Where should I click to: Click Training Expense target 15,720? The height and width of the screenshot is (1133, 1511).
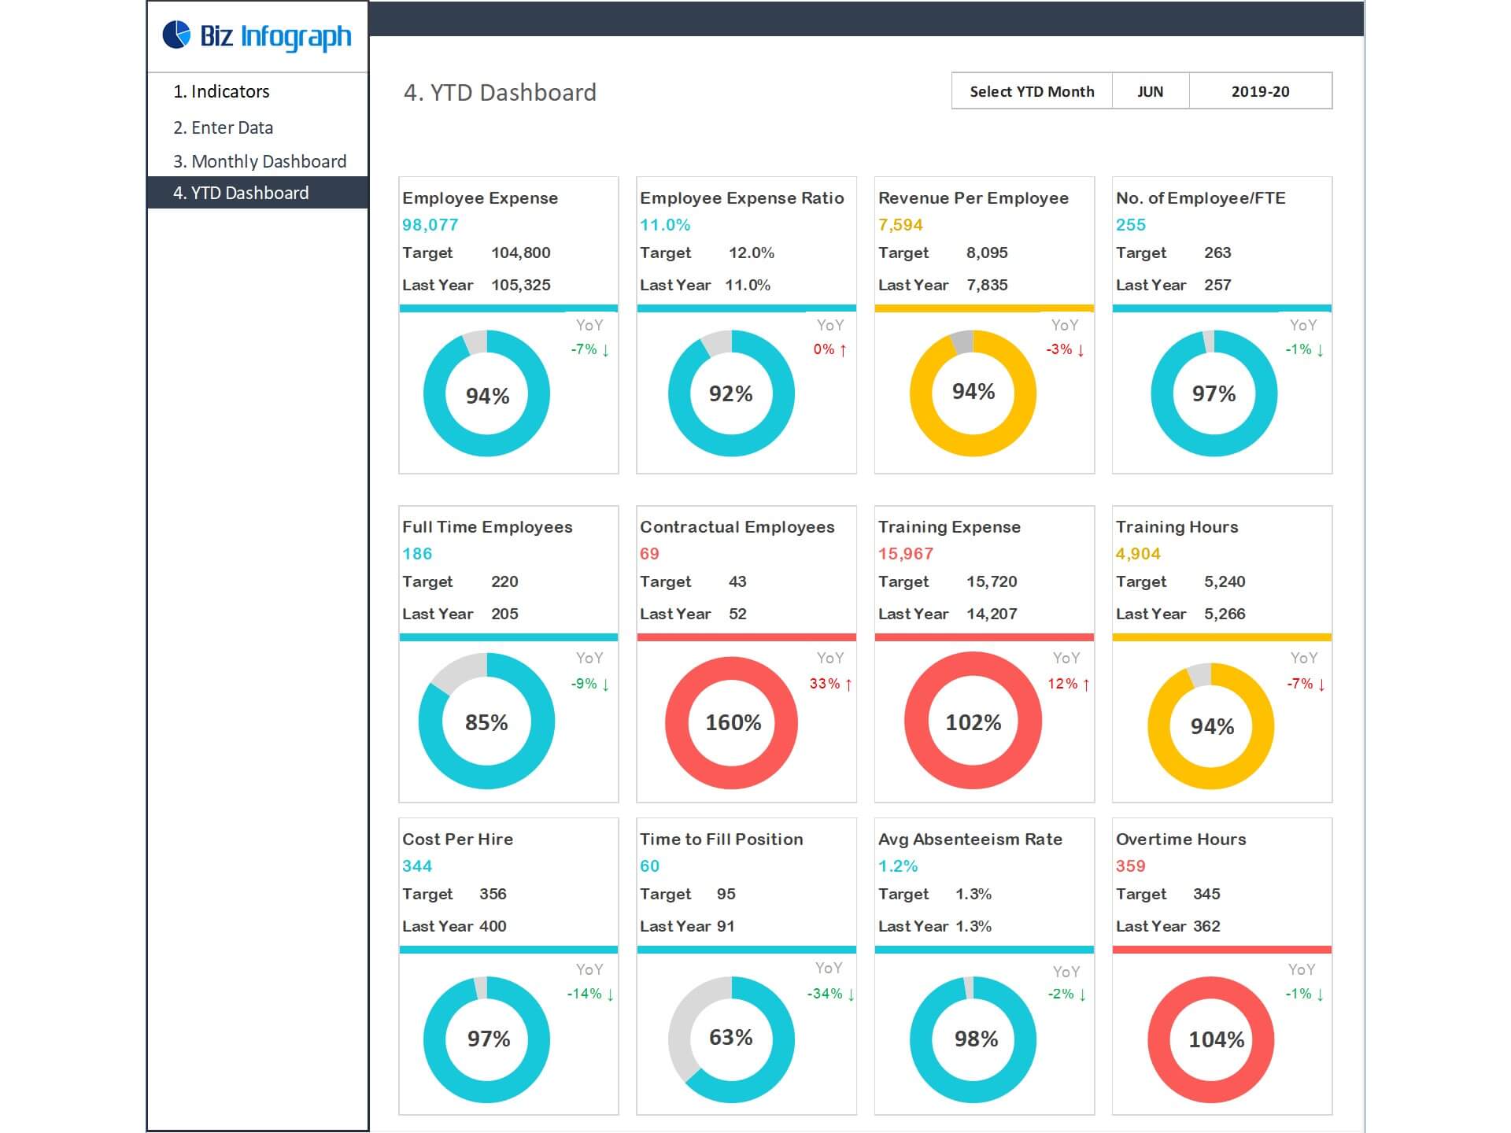coord(992,582)
